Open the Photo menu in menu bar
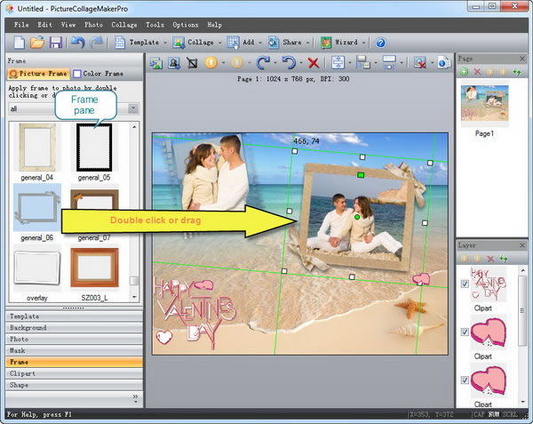533x424 pixels. [x=93, y=25]
